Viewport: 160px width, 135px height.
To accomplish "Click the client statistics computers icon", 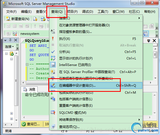I will point(53,99).
